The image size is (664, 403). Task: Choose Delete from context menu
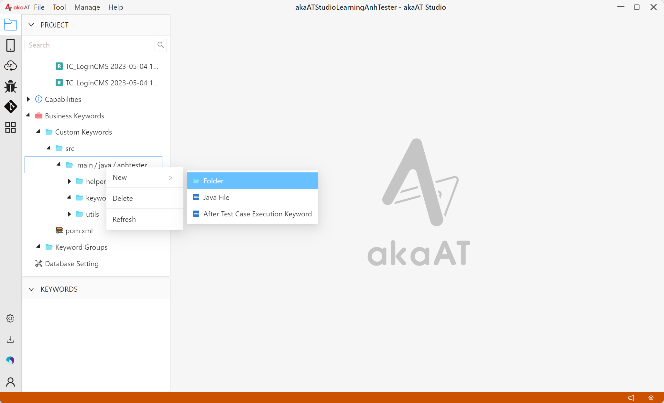click(x=145, y=198)
